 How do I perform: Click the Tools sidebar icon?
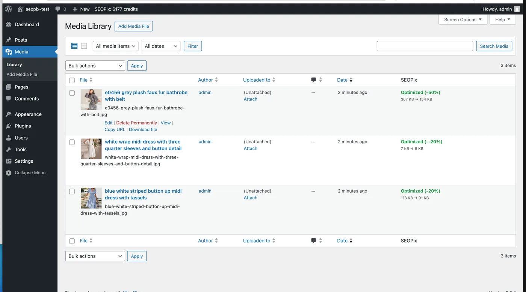click(x=9, y=149)
